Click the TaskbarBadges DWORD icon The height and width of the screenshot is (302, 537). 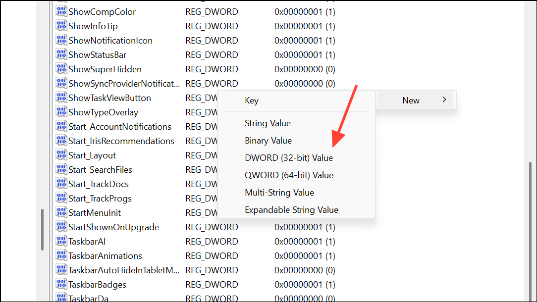point(61,284)
